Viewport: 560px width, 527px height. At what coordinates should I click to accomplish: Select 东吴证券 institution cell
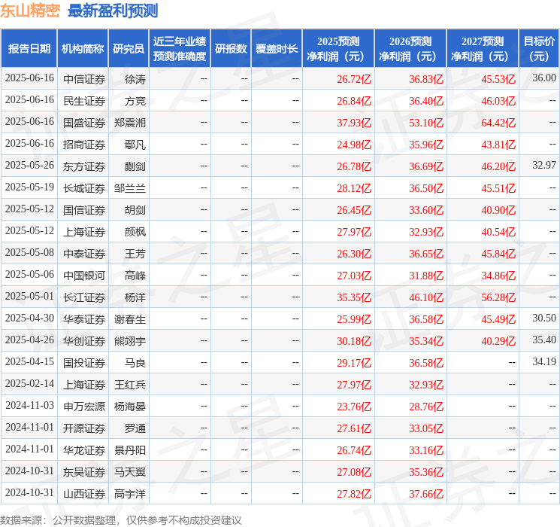point(84,472)
